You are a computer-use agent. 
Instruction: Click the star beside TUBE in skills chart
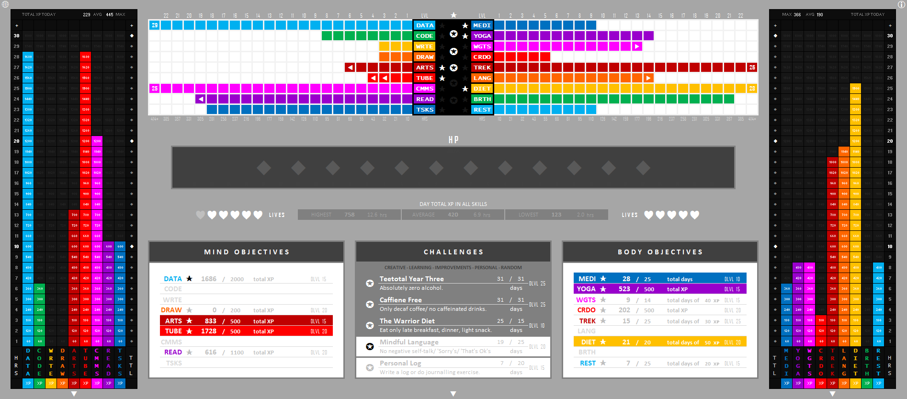(442, 78)
